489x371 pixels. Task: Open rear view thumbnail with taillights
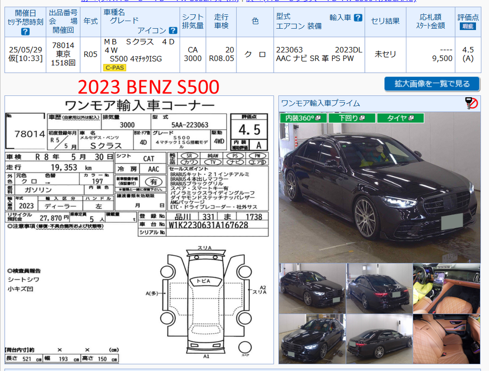(x=380, y=289)
